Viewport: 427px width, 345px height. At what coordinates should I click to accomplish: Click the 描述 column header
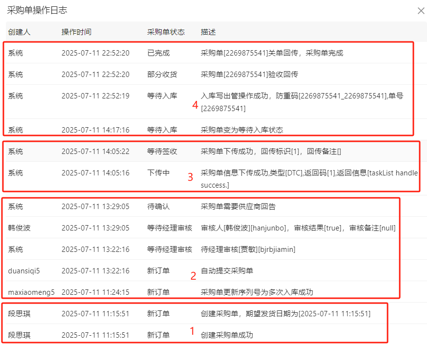[x=208, y=32]
